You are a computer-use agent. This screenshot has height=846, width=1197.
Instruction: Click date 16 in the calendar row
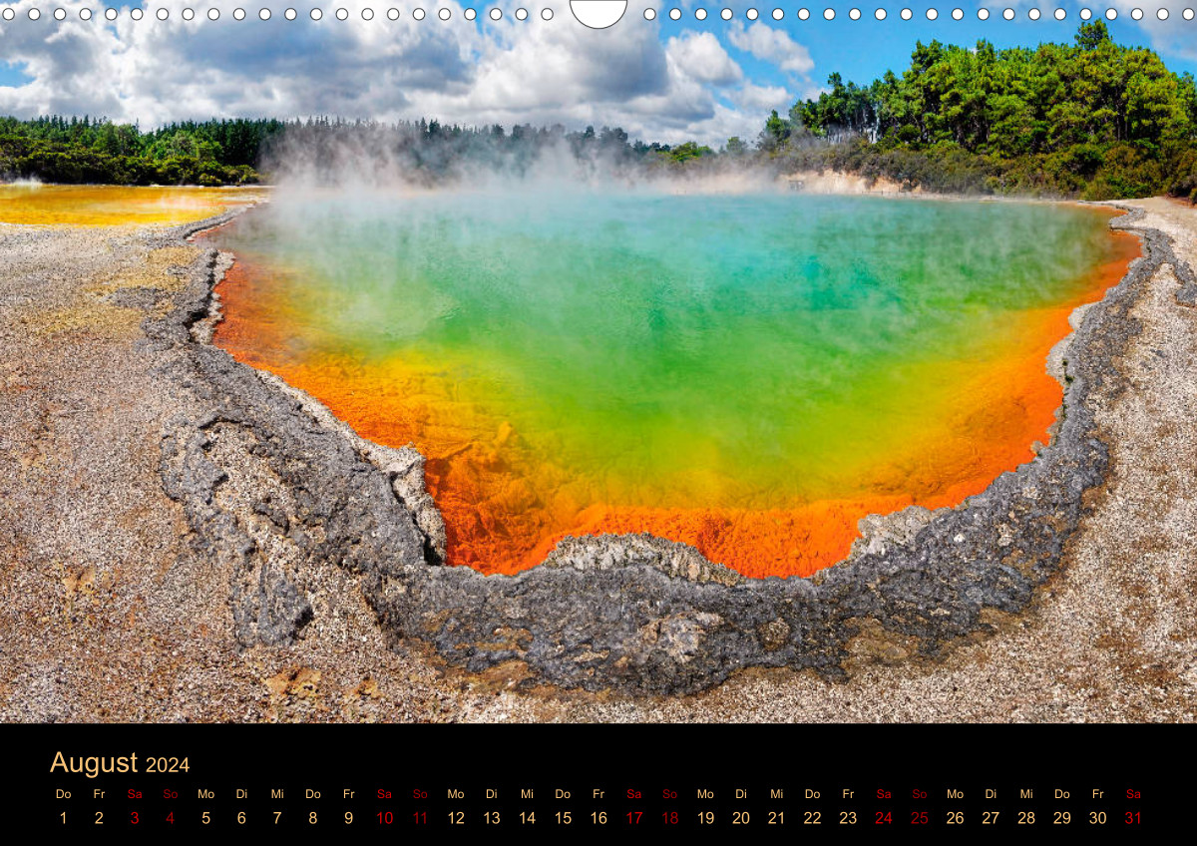click(x=598, y=818)
